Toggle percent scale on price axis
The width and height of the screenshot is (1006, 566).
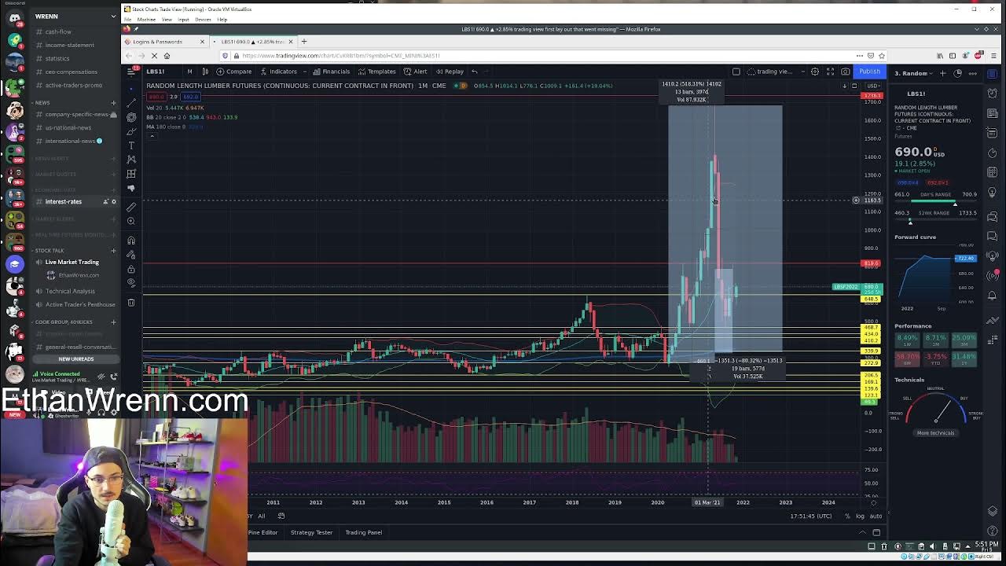pos(847,516)
